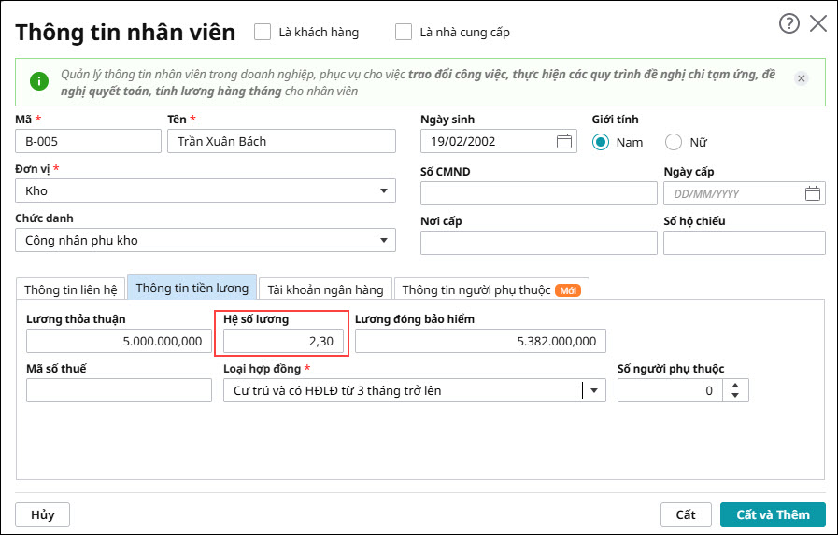Click the Số CMND input field
Viewport: 838px width, 535px height.
coord(539,193)
